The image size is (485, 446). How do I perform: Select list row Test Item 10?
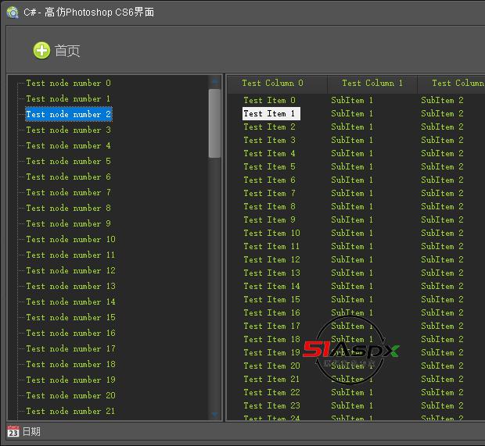click(272, 234)
